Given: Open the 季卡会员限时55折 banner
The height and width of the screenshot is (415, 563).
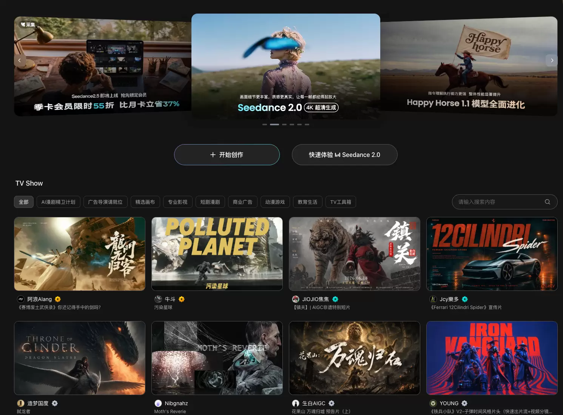Looking at the screenshot, I should tap(103, 66).
